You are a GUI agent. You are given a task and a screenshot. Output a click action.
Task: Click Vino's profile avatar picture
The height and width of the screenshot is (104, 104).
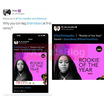click(x=7, y=12)
